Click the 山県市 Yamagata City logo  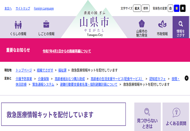[94, 24]
